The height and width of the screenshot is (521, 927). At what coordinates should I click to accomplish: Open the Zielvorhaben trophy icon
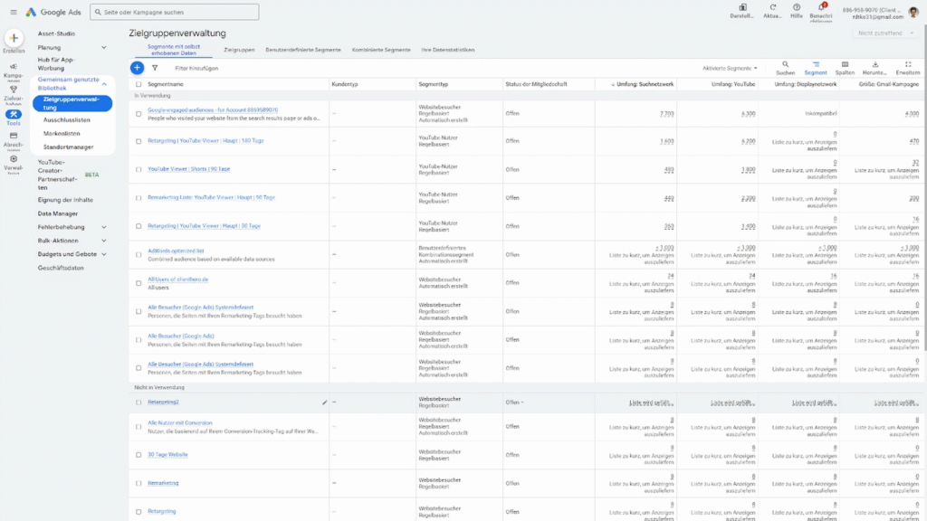click(13, 90)
